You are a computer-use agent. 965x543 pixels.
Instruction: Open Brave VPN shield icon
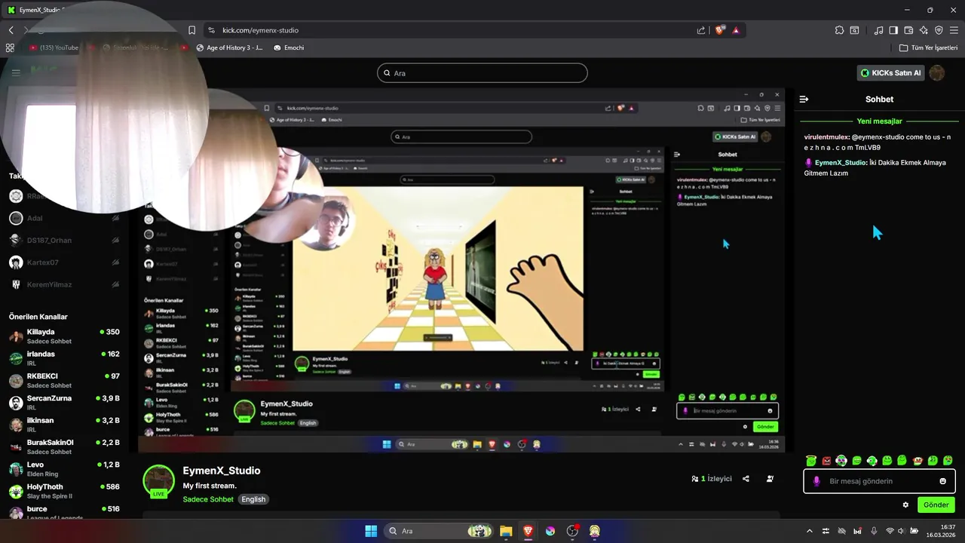(x=939, y=30)
